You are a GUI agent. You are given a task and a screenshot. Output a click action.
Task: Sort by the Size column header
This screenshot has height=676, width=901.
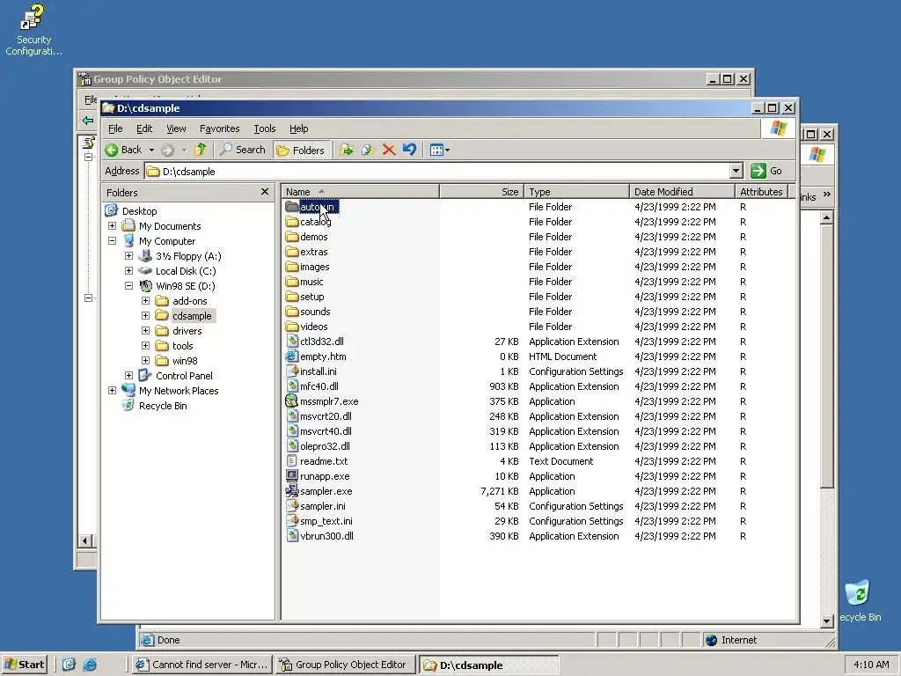[x=481, y=192]
